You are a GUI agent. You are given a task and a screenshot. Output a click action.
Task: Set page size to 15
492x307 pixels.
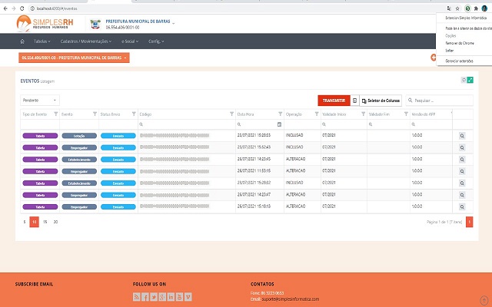click(45, 222)
